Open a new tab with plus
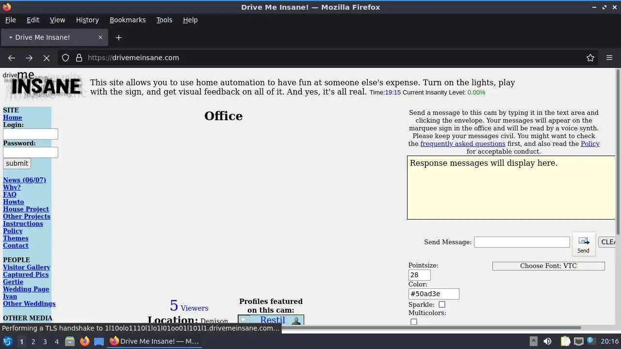621x349 pixels. (118, 37)
